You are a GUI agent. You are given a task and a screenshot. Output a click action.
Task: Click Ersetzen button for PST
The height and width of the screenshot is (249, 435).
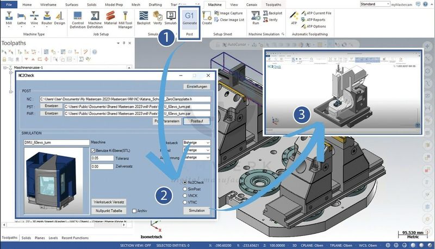point(51,106)
